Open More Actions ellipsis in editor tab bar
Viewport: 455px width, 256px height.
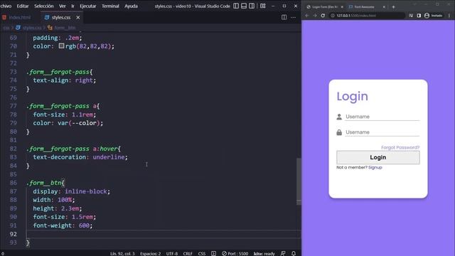pyautogui.click(x=293, y=17)
